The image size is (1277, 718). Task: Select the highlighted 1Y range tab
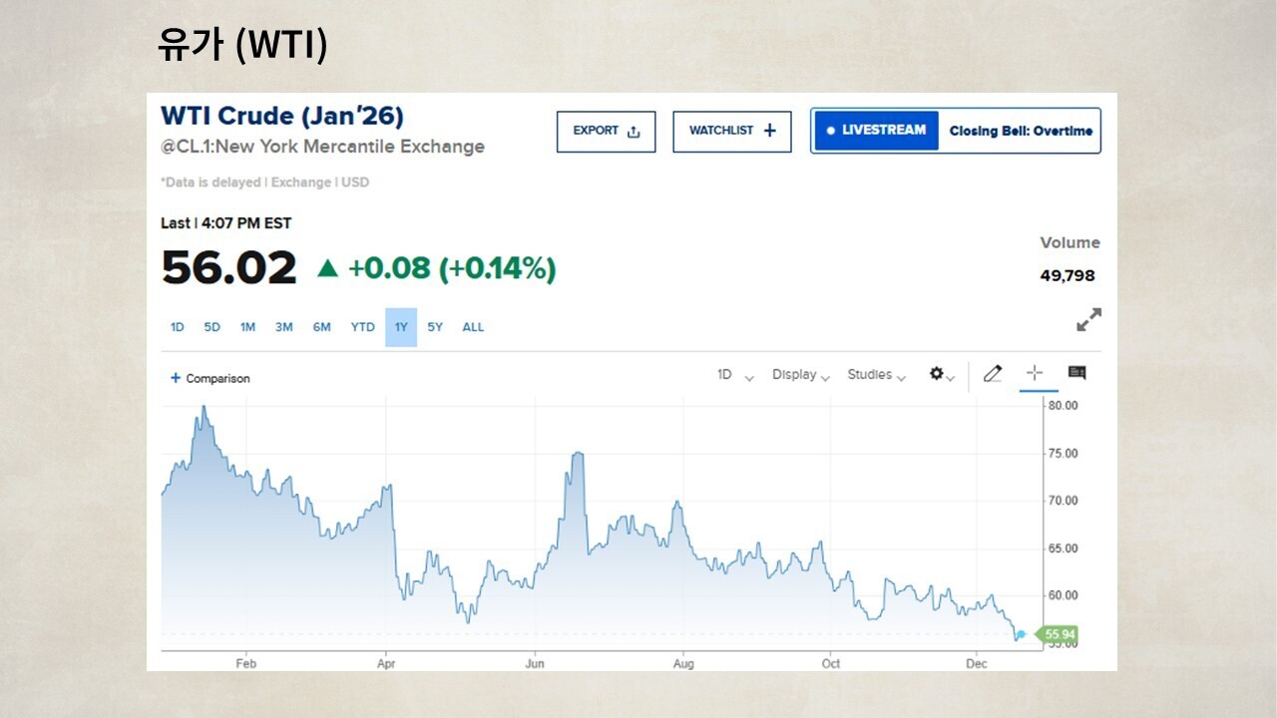tap(401, 327)
